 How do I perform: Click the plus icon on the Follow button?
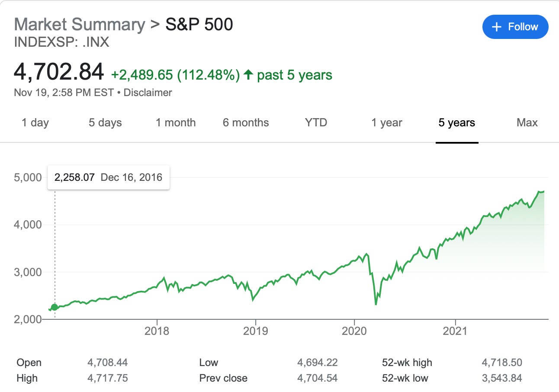point(496,26)
